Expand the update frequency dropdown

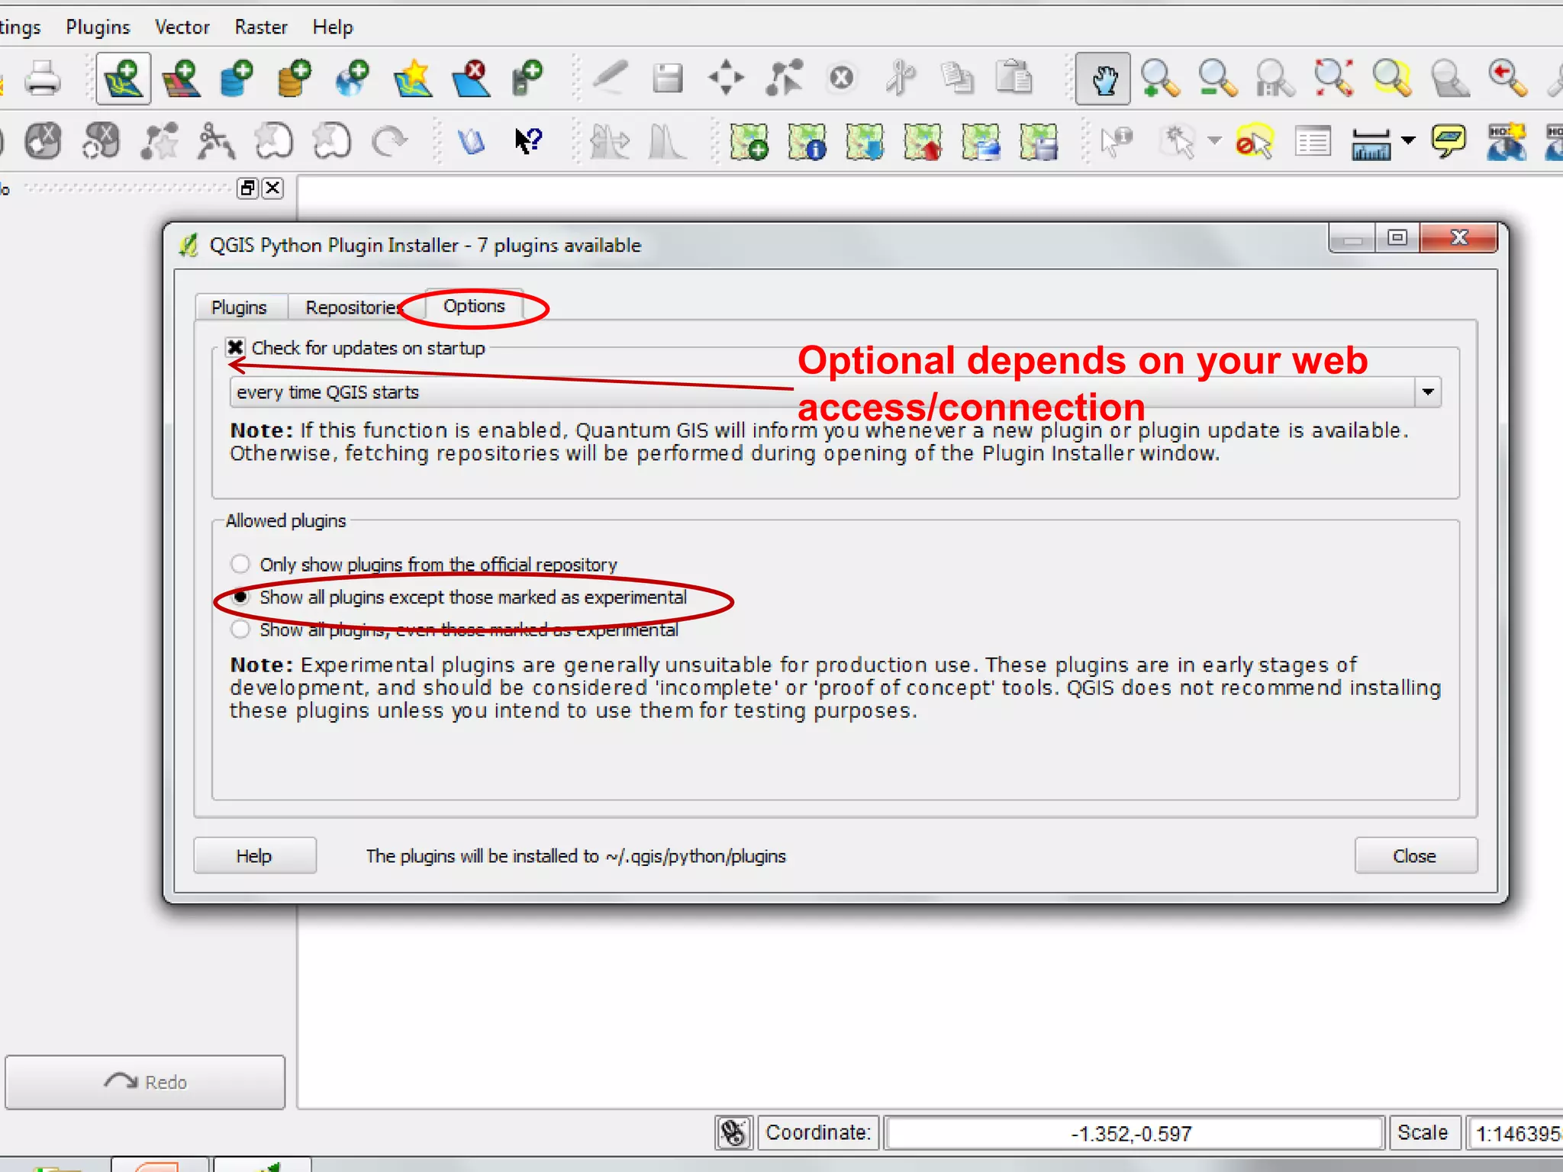pos(1427,392)
